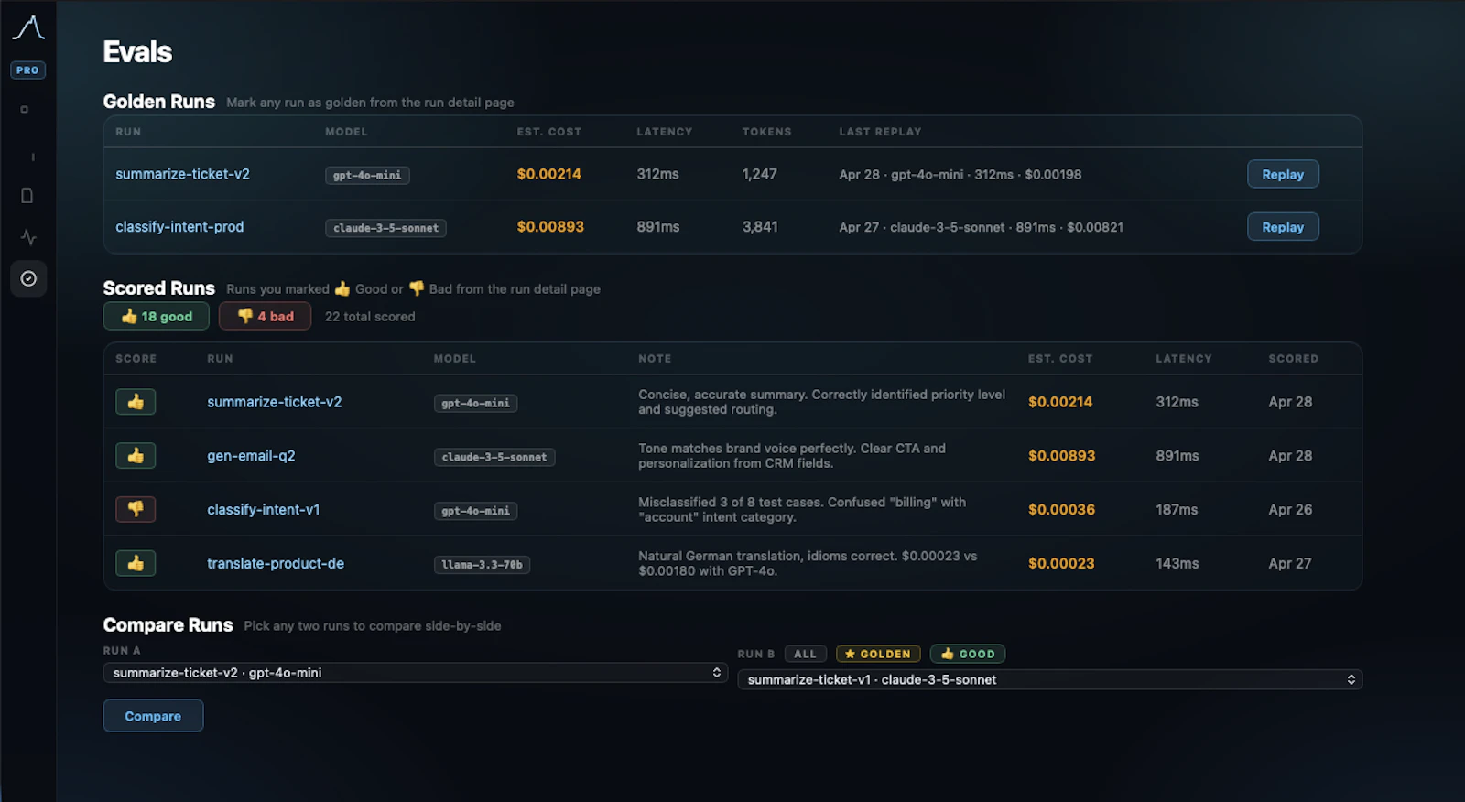Open classify-intent-v1 run link
The width and height of the screenshot is (1465, 802).
[264, 510]
